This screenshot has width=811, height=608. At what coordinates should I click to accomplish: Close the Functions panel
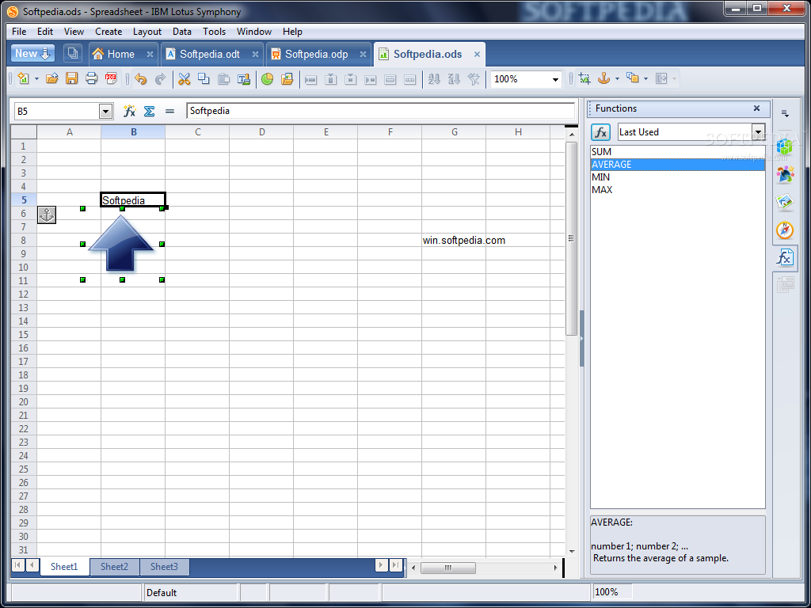(x=756, y=108)
